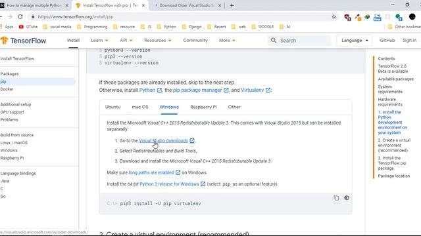Expand the Resources dropdown menu

click(x=158, y=41)
